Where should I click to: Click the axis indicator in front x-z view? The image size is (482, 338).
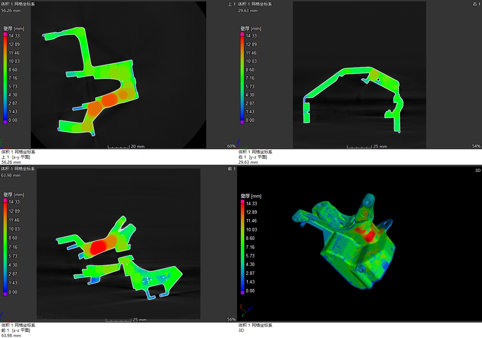point(3,317)
